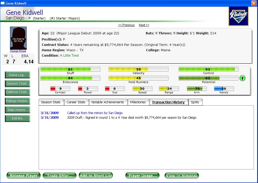Open the Game Log
Image resolution: width=258 pixels, height=183 pixels.
17,75
